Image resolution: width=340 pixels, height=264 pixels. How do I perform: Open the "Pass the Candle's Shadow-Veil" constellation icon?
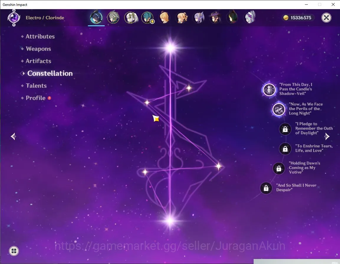(269, 90)
